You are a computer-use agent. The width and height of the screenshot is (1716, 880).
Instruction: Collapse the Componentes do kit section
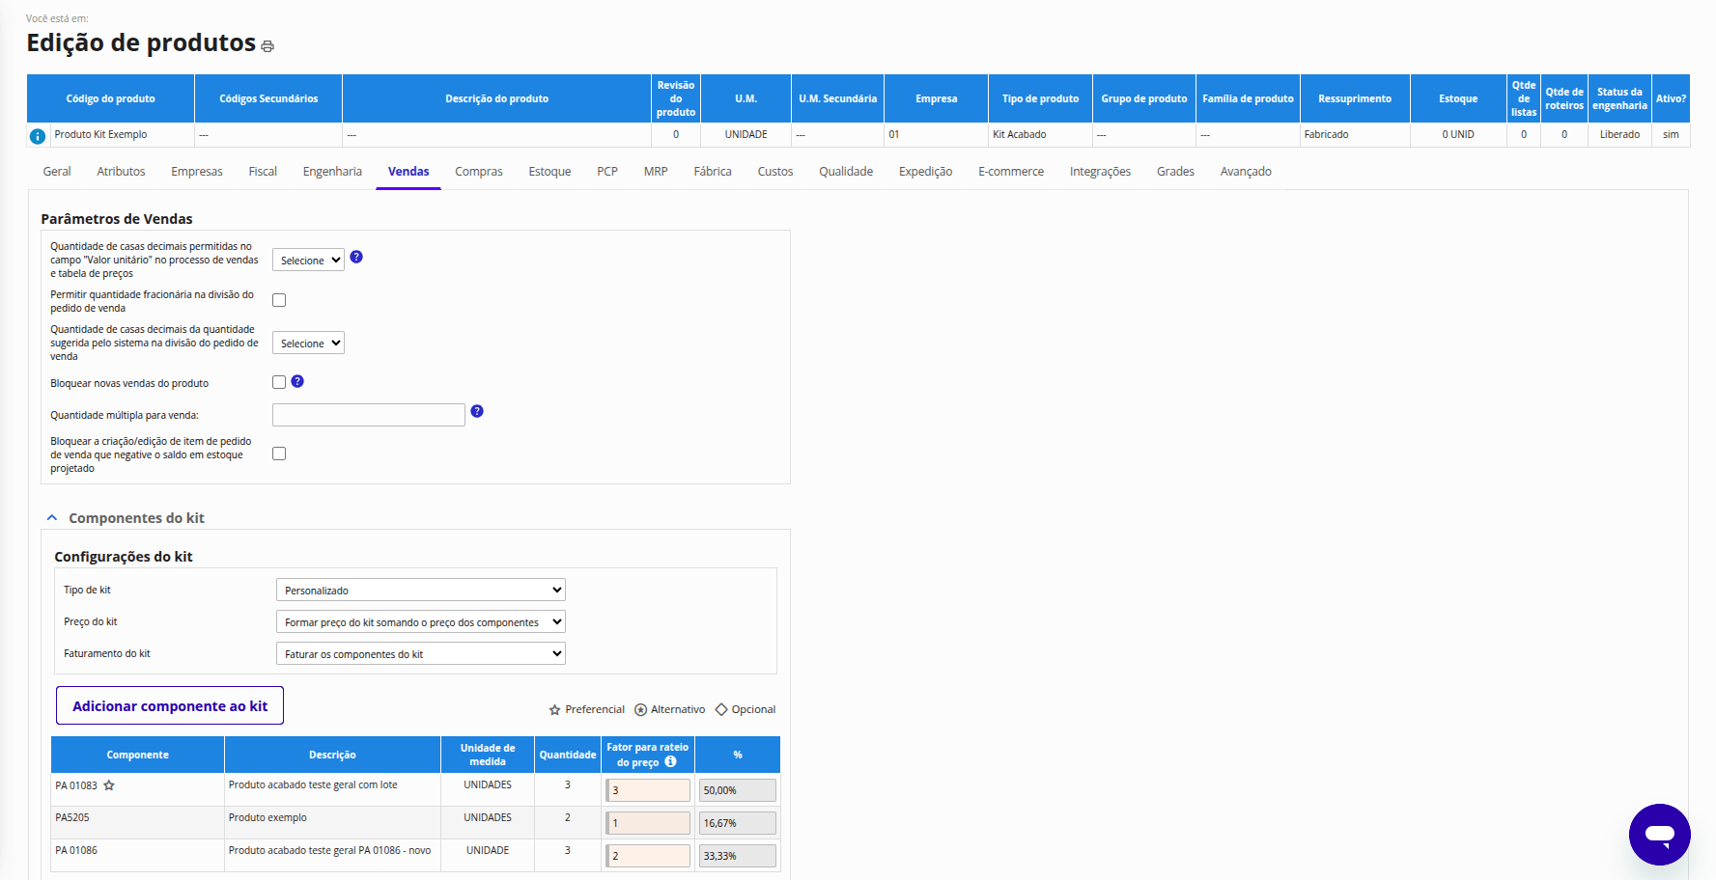[52, 518]
